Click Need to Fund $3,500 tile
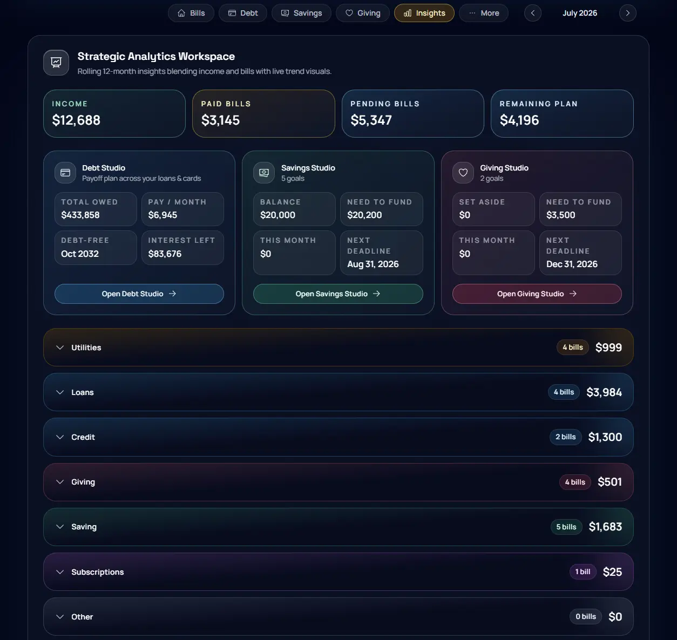The image size is (677, 640). pos(580,209)
